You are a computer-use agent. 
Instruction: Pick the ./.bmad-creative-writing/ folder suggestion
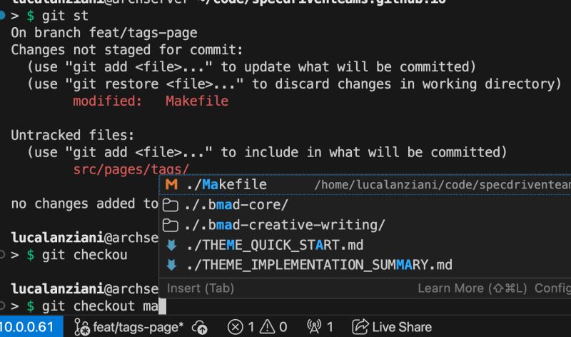tap(285, 225)
